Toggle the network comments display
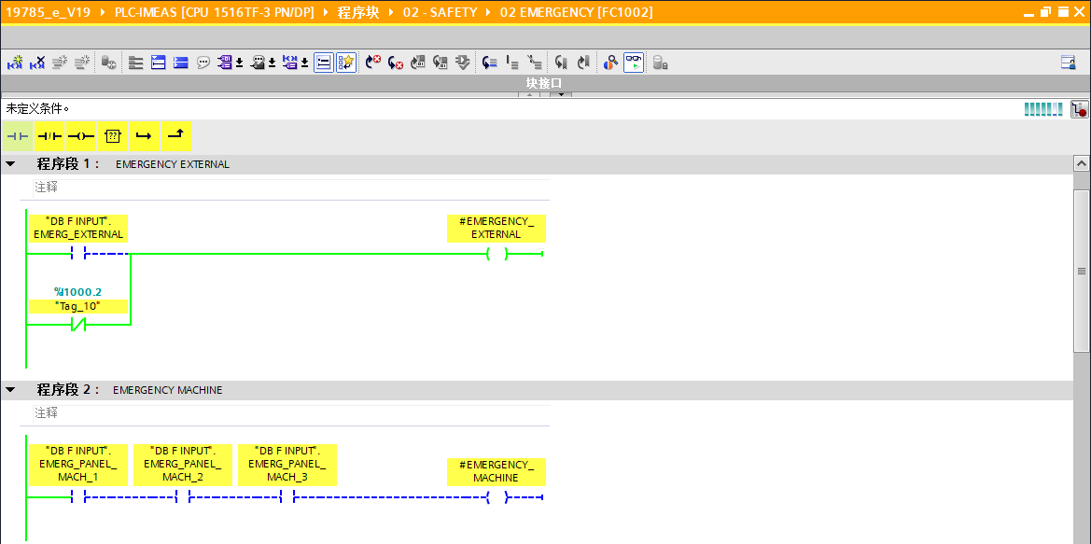This screenshot has width=1091, height=544. (x=203, y=63)
